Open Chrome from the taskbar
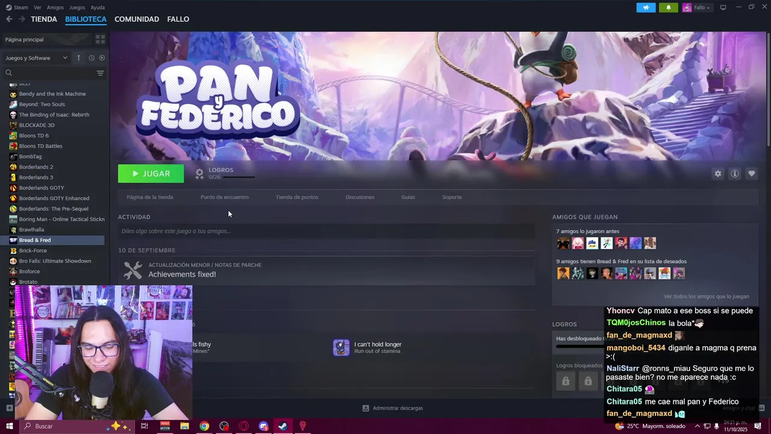Screen dimensions: 771x434 204,426
